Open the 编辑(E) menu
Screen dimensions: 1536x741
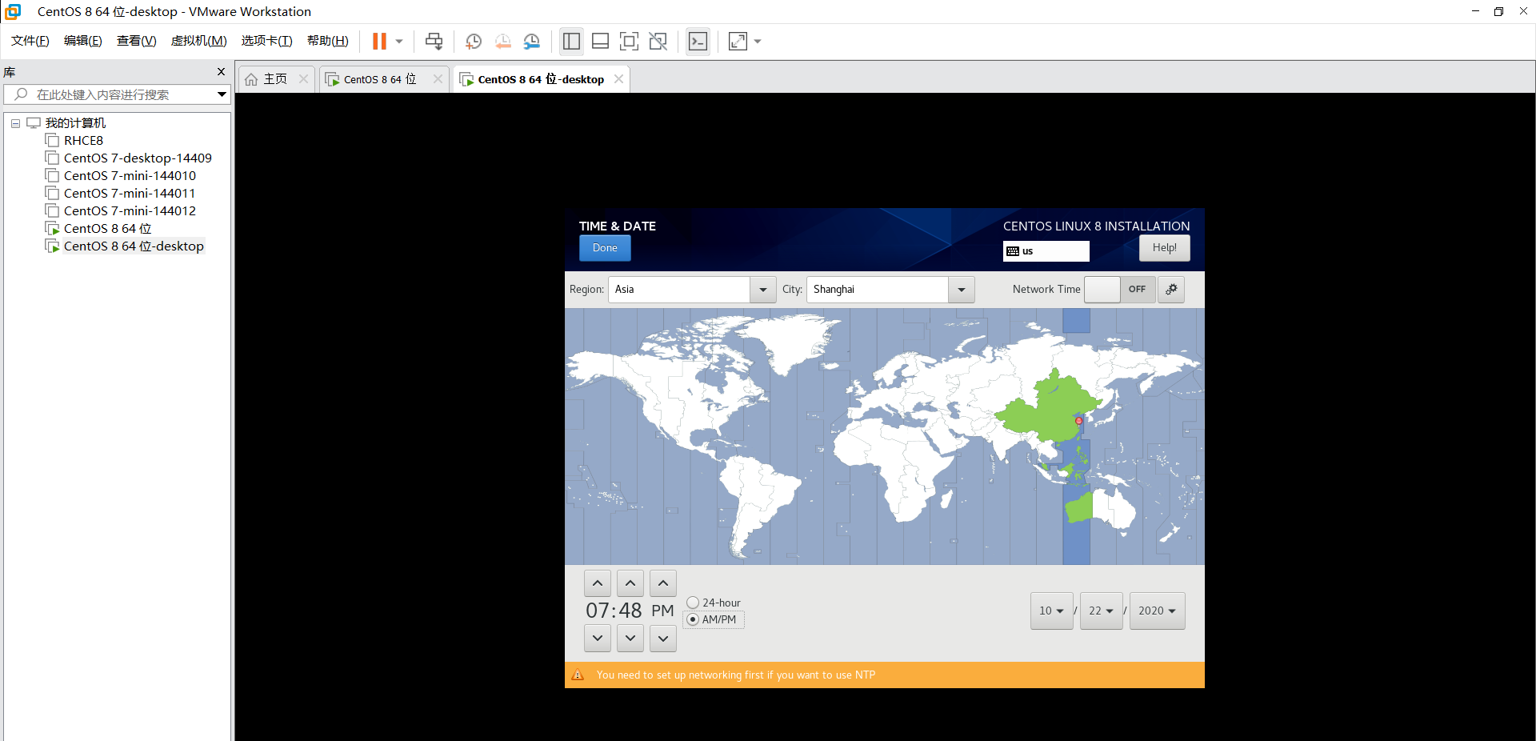point(83,41)
